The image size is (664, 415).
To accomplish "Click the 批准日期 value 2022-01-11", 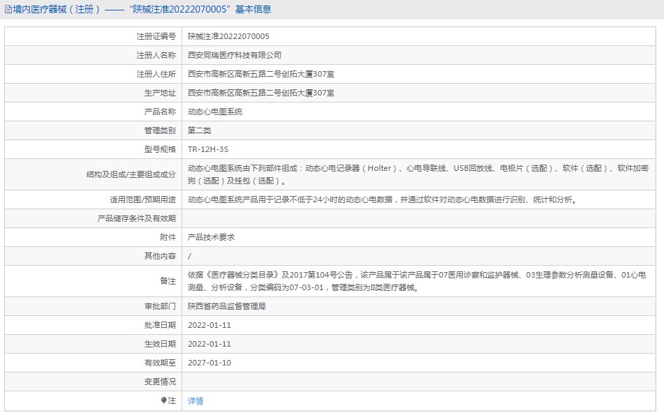I will click(x=209, y=325).
